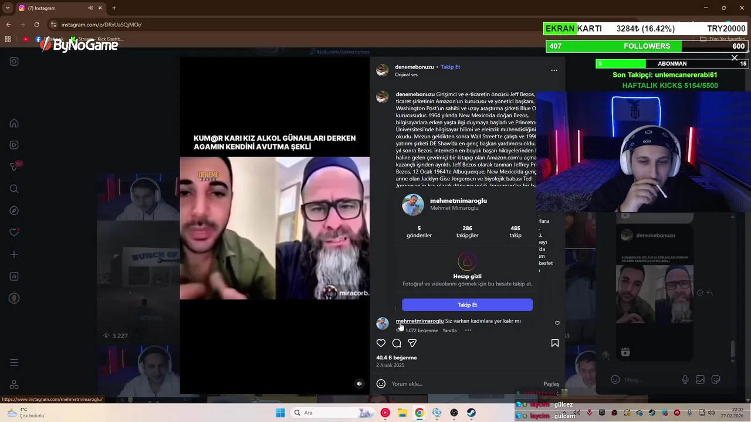Screen dimensions: 751x422
Task: View '1.072 beğenme' comment likes
Action: pos(421,331)
